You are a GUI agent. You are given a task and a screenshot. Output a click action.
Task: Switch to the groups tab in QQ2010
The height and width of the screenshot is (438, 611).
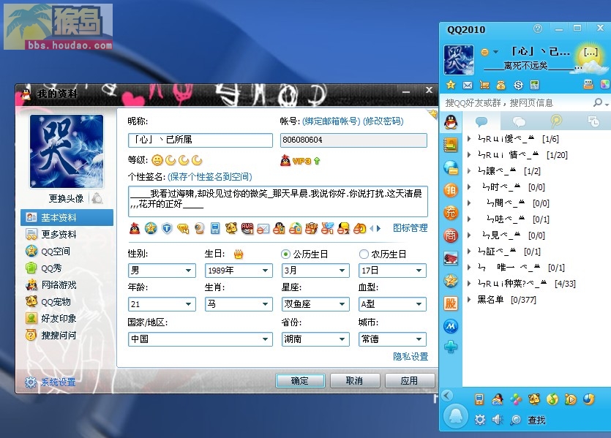519,122
